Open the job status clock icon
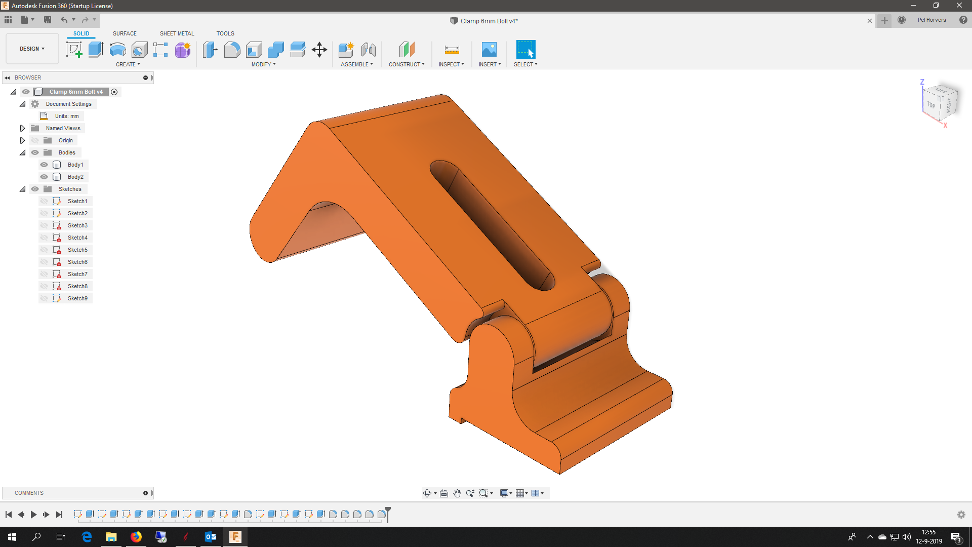The image size is (972, 547). coord(902,20)
